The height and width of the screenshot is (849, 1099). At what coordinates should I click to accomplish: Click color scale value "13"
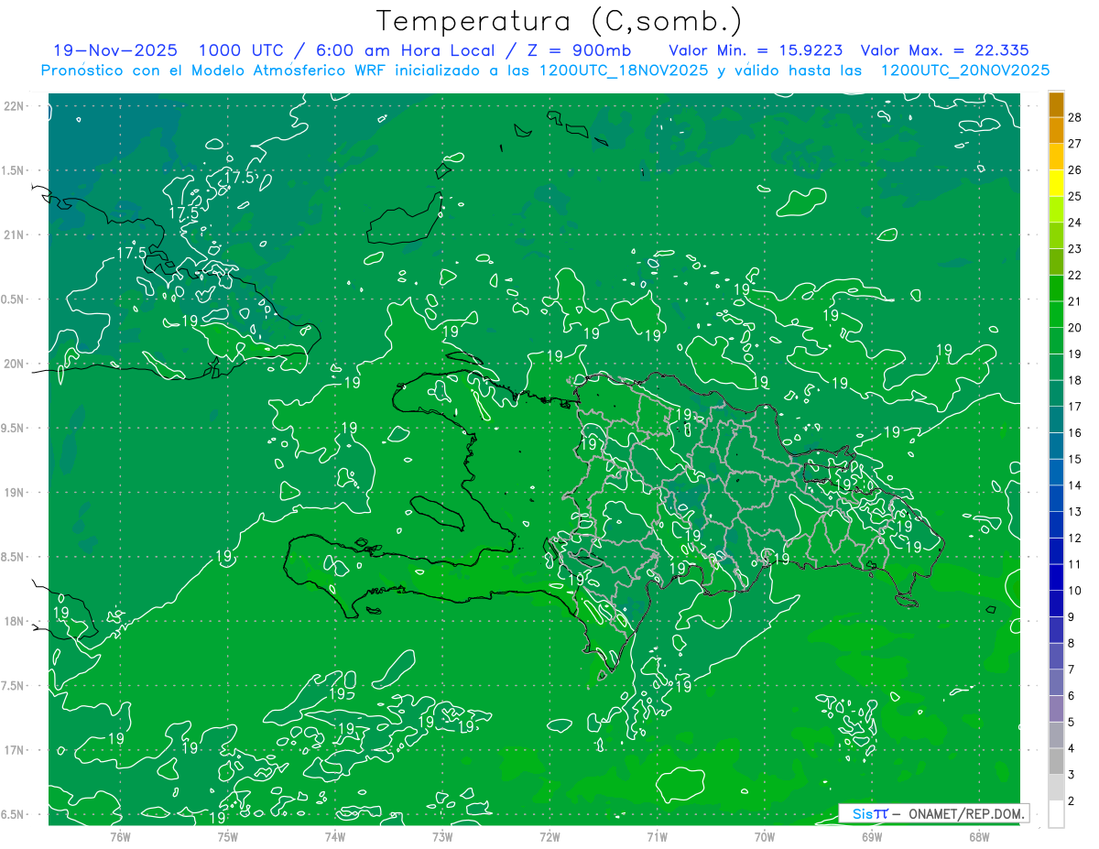[x=1075, y=512]
